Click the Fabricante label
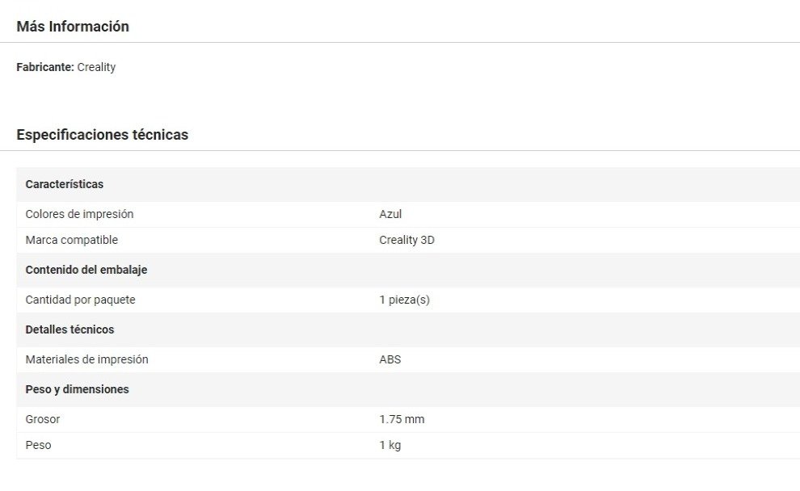Viewport: 800px width, 491px height. [45, 67]
